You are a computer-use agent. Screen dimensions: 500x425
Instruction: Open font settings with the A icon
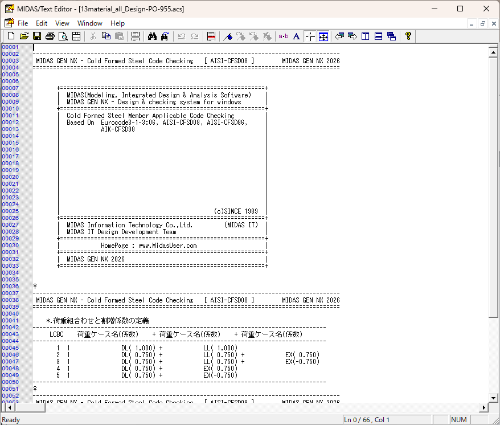click(297, 36)
